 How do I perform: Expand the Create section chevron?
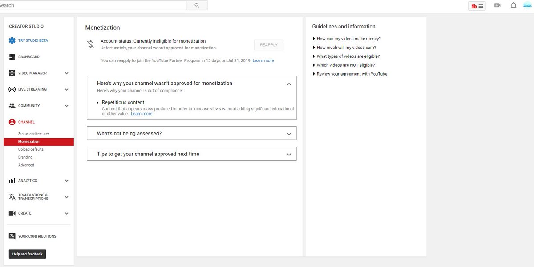pyautogui.click(x=67, y=213)
